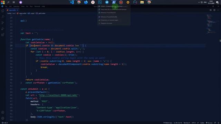This screenshot has width=221, height=124.
Task: Open the notifications bell in the status bar
Action: tap(219, 123)
